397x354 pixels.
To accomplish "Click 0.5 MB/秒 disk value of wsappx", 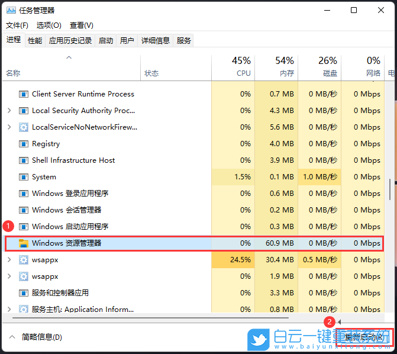I will pos(320,260).
